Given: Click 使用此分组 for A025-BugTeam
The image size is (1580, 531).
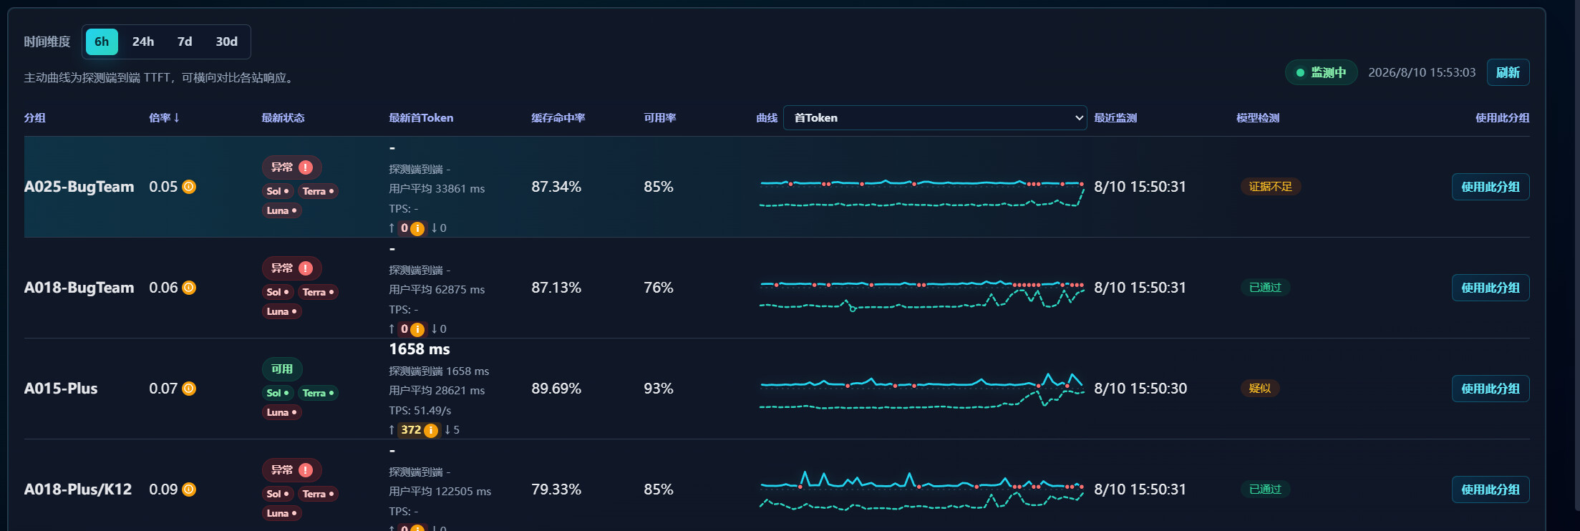Looking at the screenshot, I should coord(1490,187).
